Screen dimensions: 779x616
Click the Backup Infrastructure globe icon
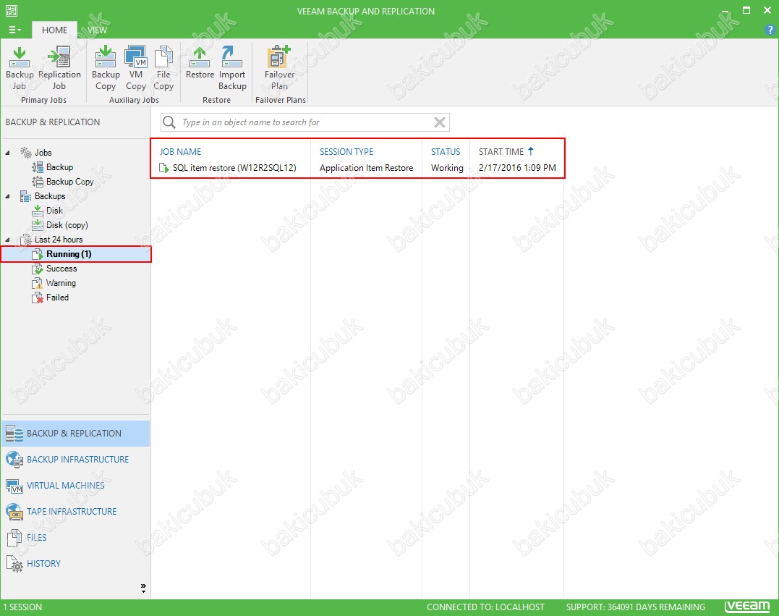(x=14, y=460)
